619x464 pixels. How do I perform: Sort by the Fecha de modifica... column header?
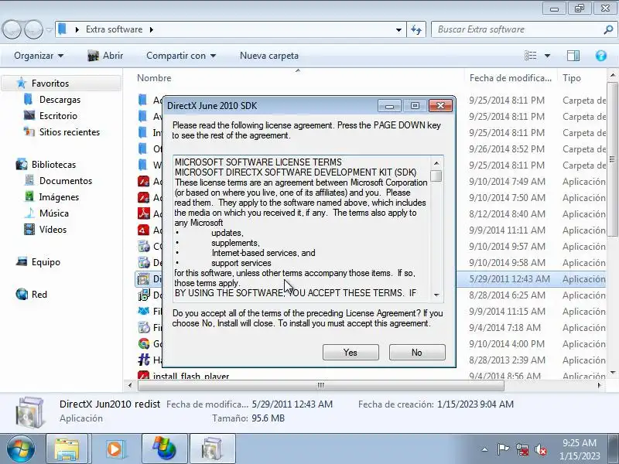click(511, 78)
